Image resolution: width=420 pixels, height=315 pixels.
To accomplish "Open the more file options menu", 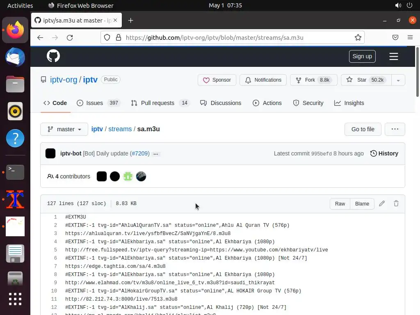I will (x=395, y=129).
